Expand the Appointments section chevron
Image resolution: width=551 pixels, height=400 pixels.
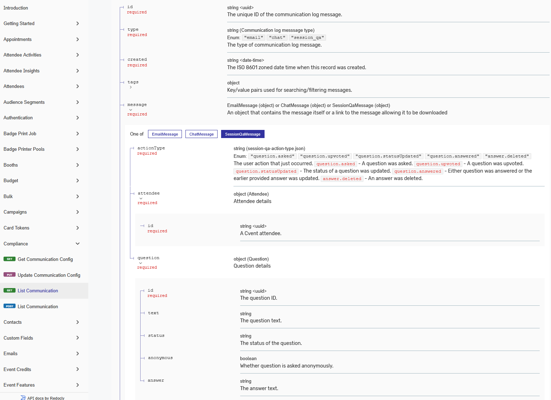[78, 39]
